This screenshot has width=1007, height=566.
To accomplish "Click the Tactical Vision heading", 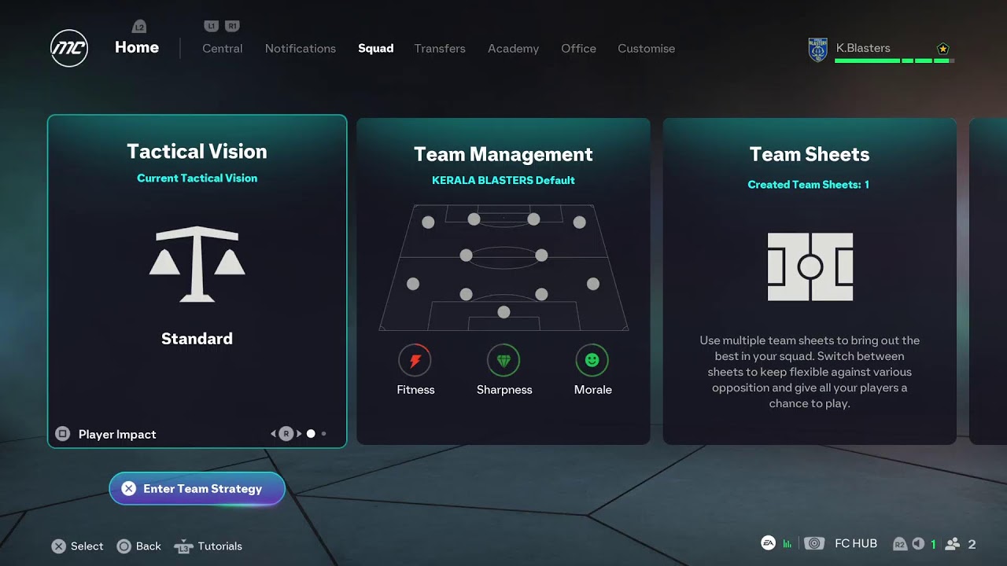I will coord(197,152).
